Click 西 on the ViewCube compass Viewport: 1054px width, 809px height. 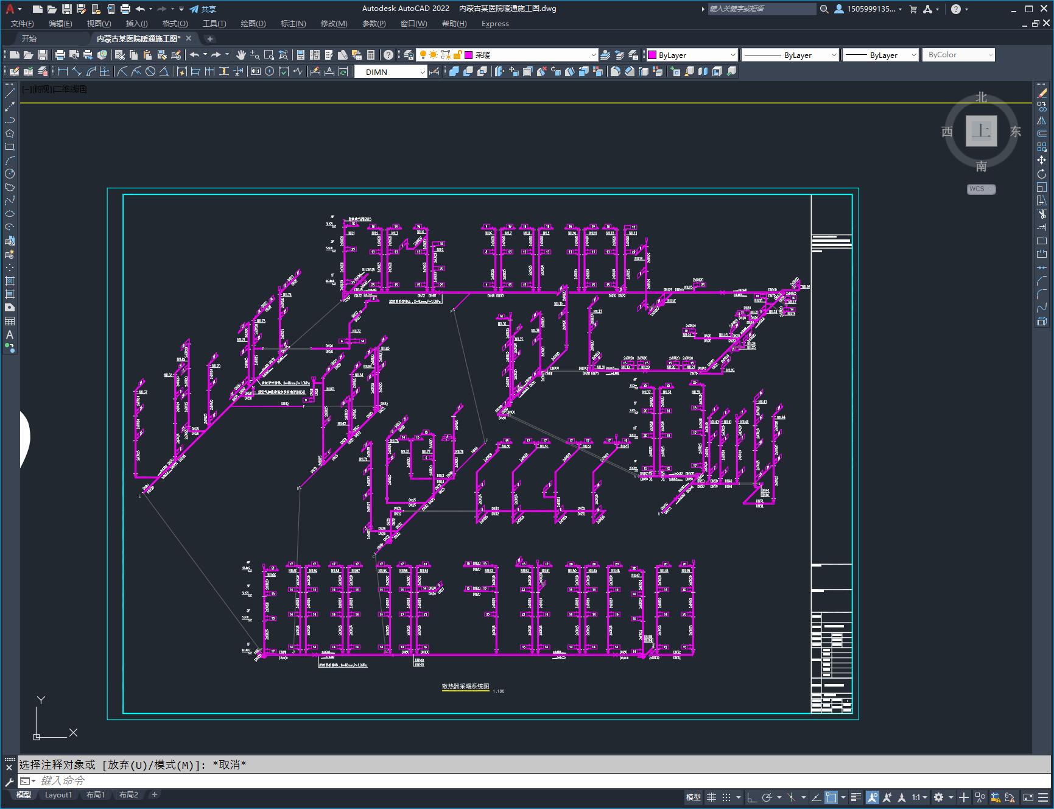point(947,132)
